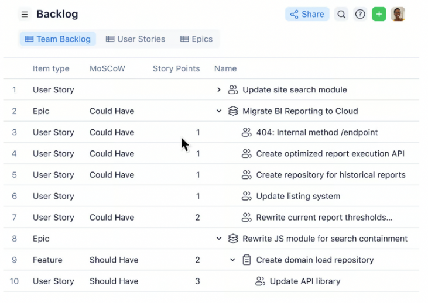
Task: Select the Should Have cell in row 10
Action: coord(114,281)
